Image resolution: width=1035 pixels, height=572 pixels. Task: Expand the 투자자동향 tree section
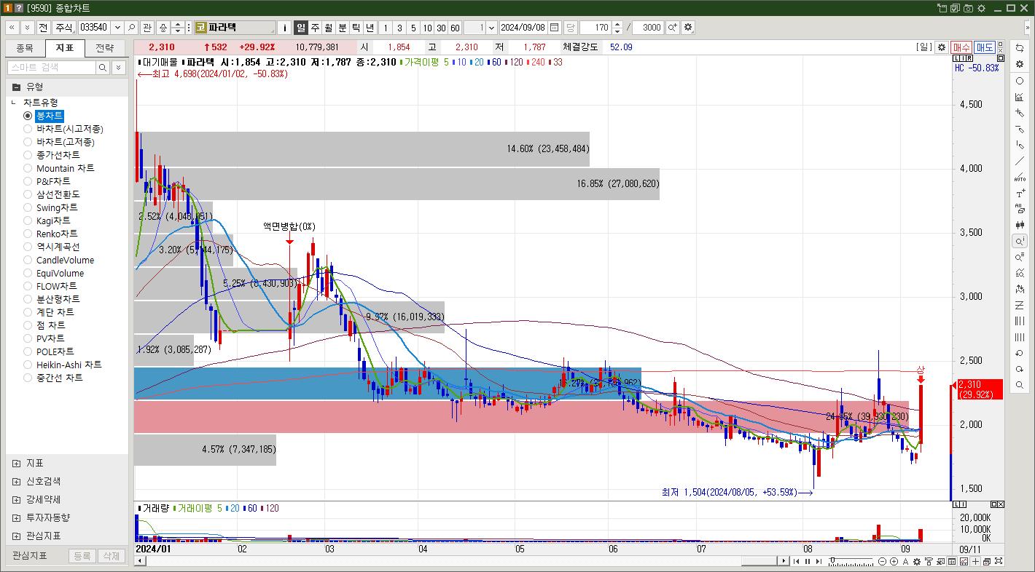[17, 517]
